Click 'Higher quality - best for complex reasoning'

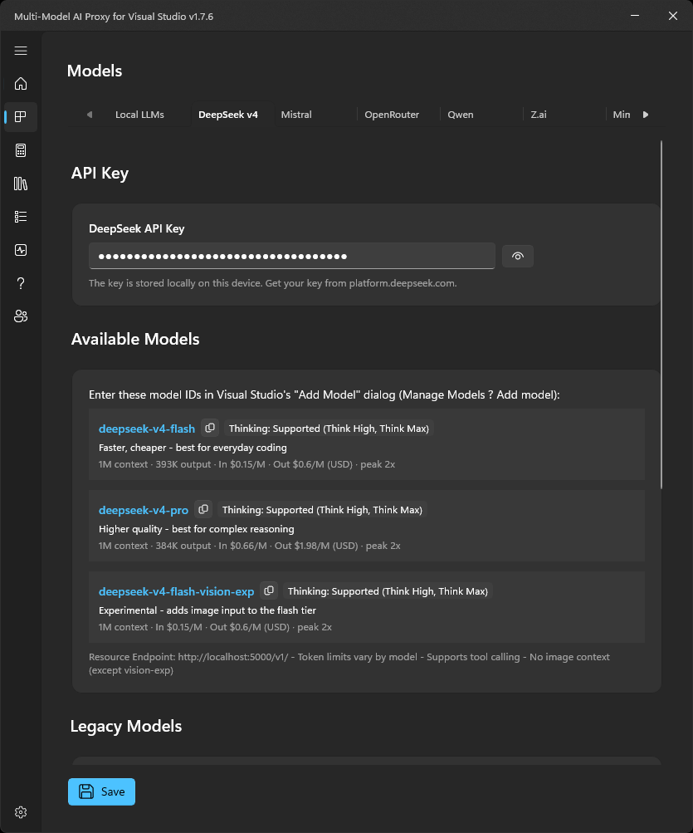pos(197,528)
